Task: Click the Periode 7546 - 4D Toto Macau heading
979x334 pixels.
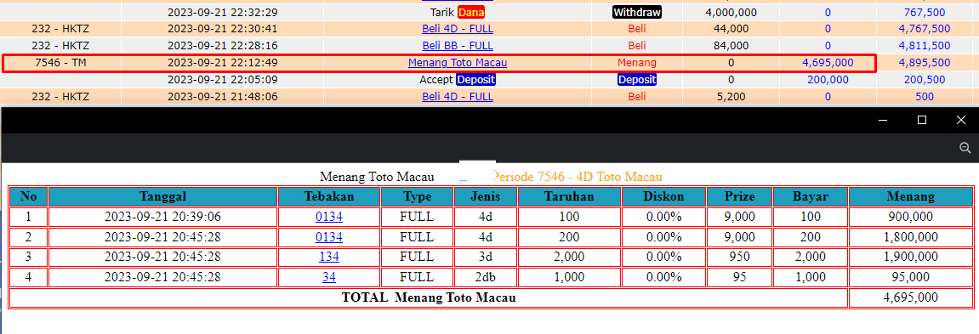Action: [x=578, y=177]
